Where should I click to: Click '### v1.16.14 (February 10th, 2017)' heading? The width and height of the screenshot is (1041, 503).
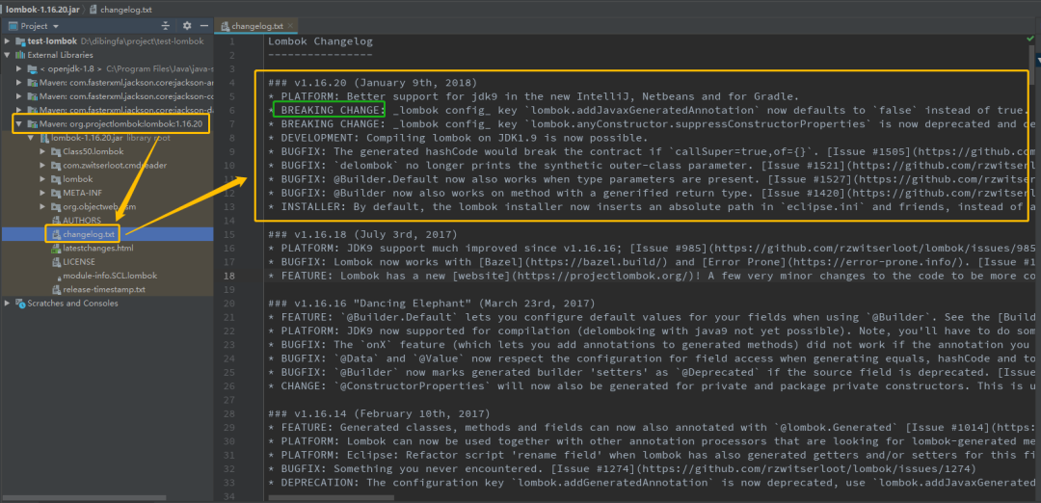pos(379,413)
